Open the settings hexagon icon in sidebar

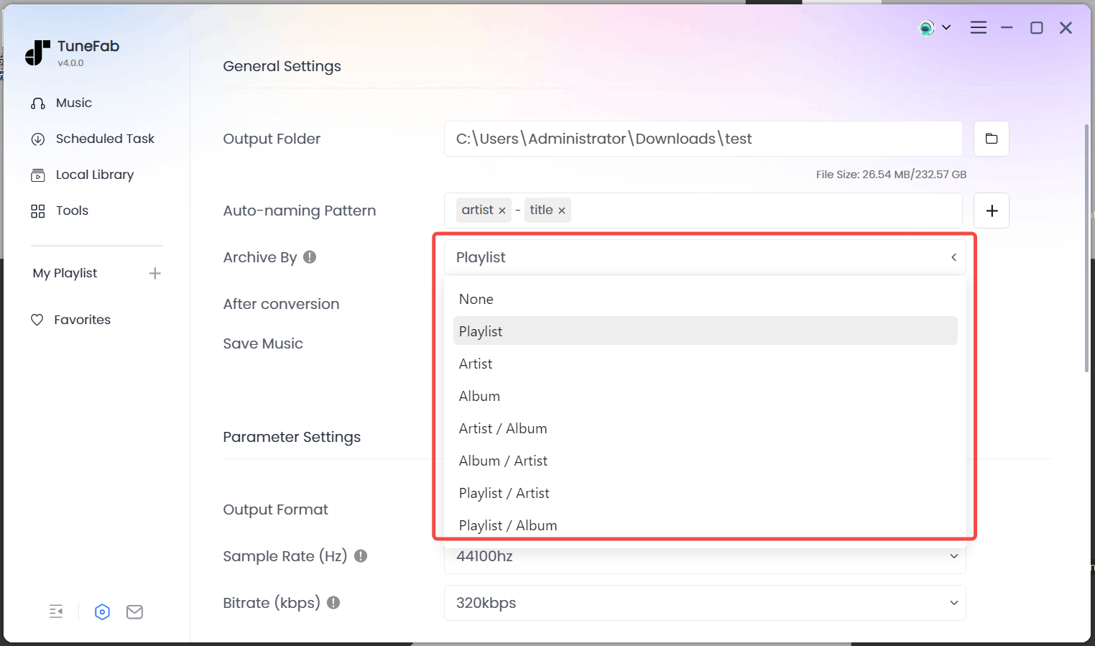pyautogui.click(x=102, y=612)
